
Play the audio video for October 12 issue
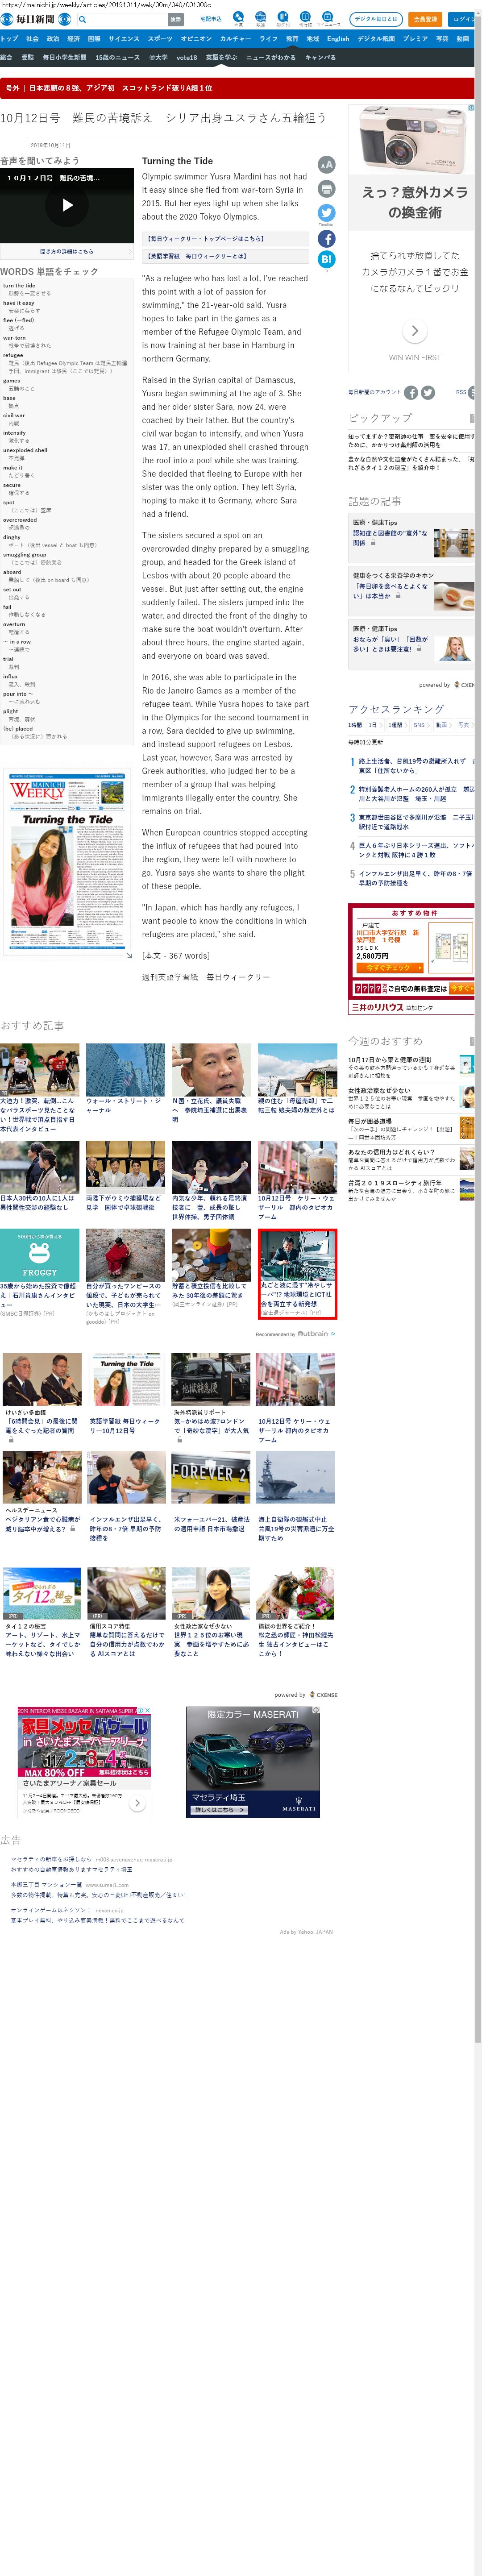tap(67, 205)
